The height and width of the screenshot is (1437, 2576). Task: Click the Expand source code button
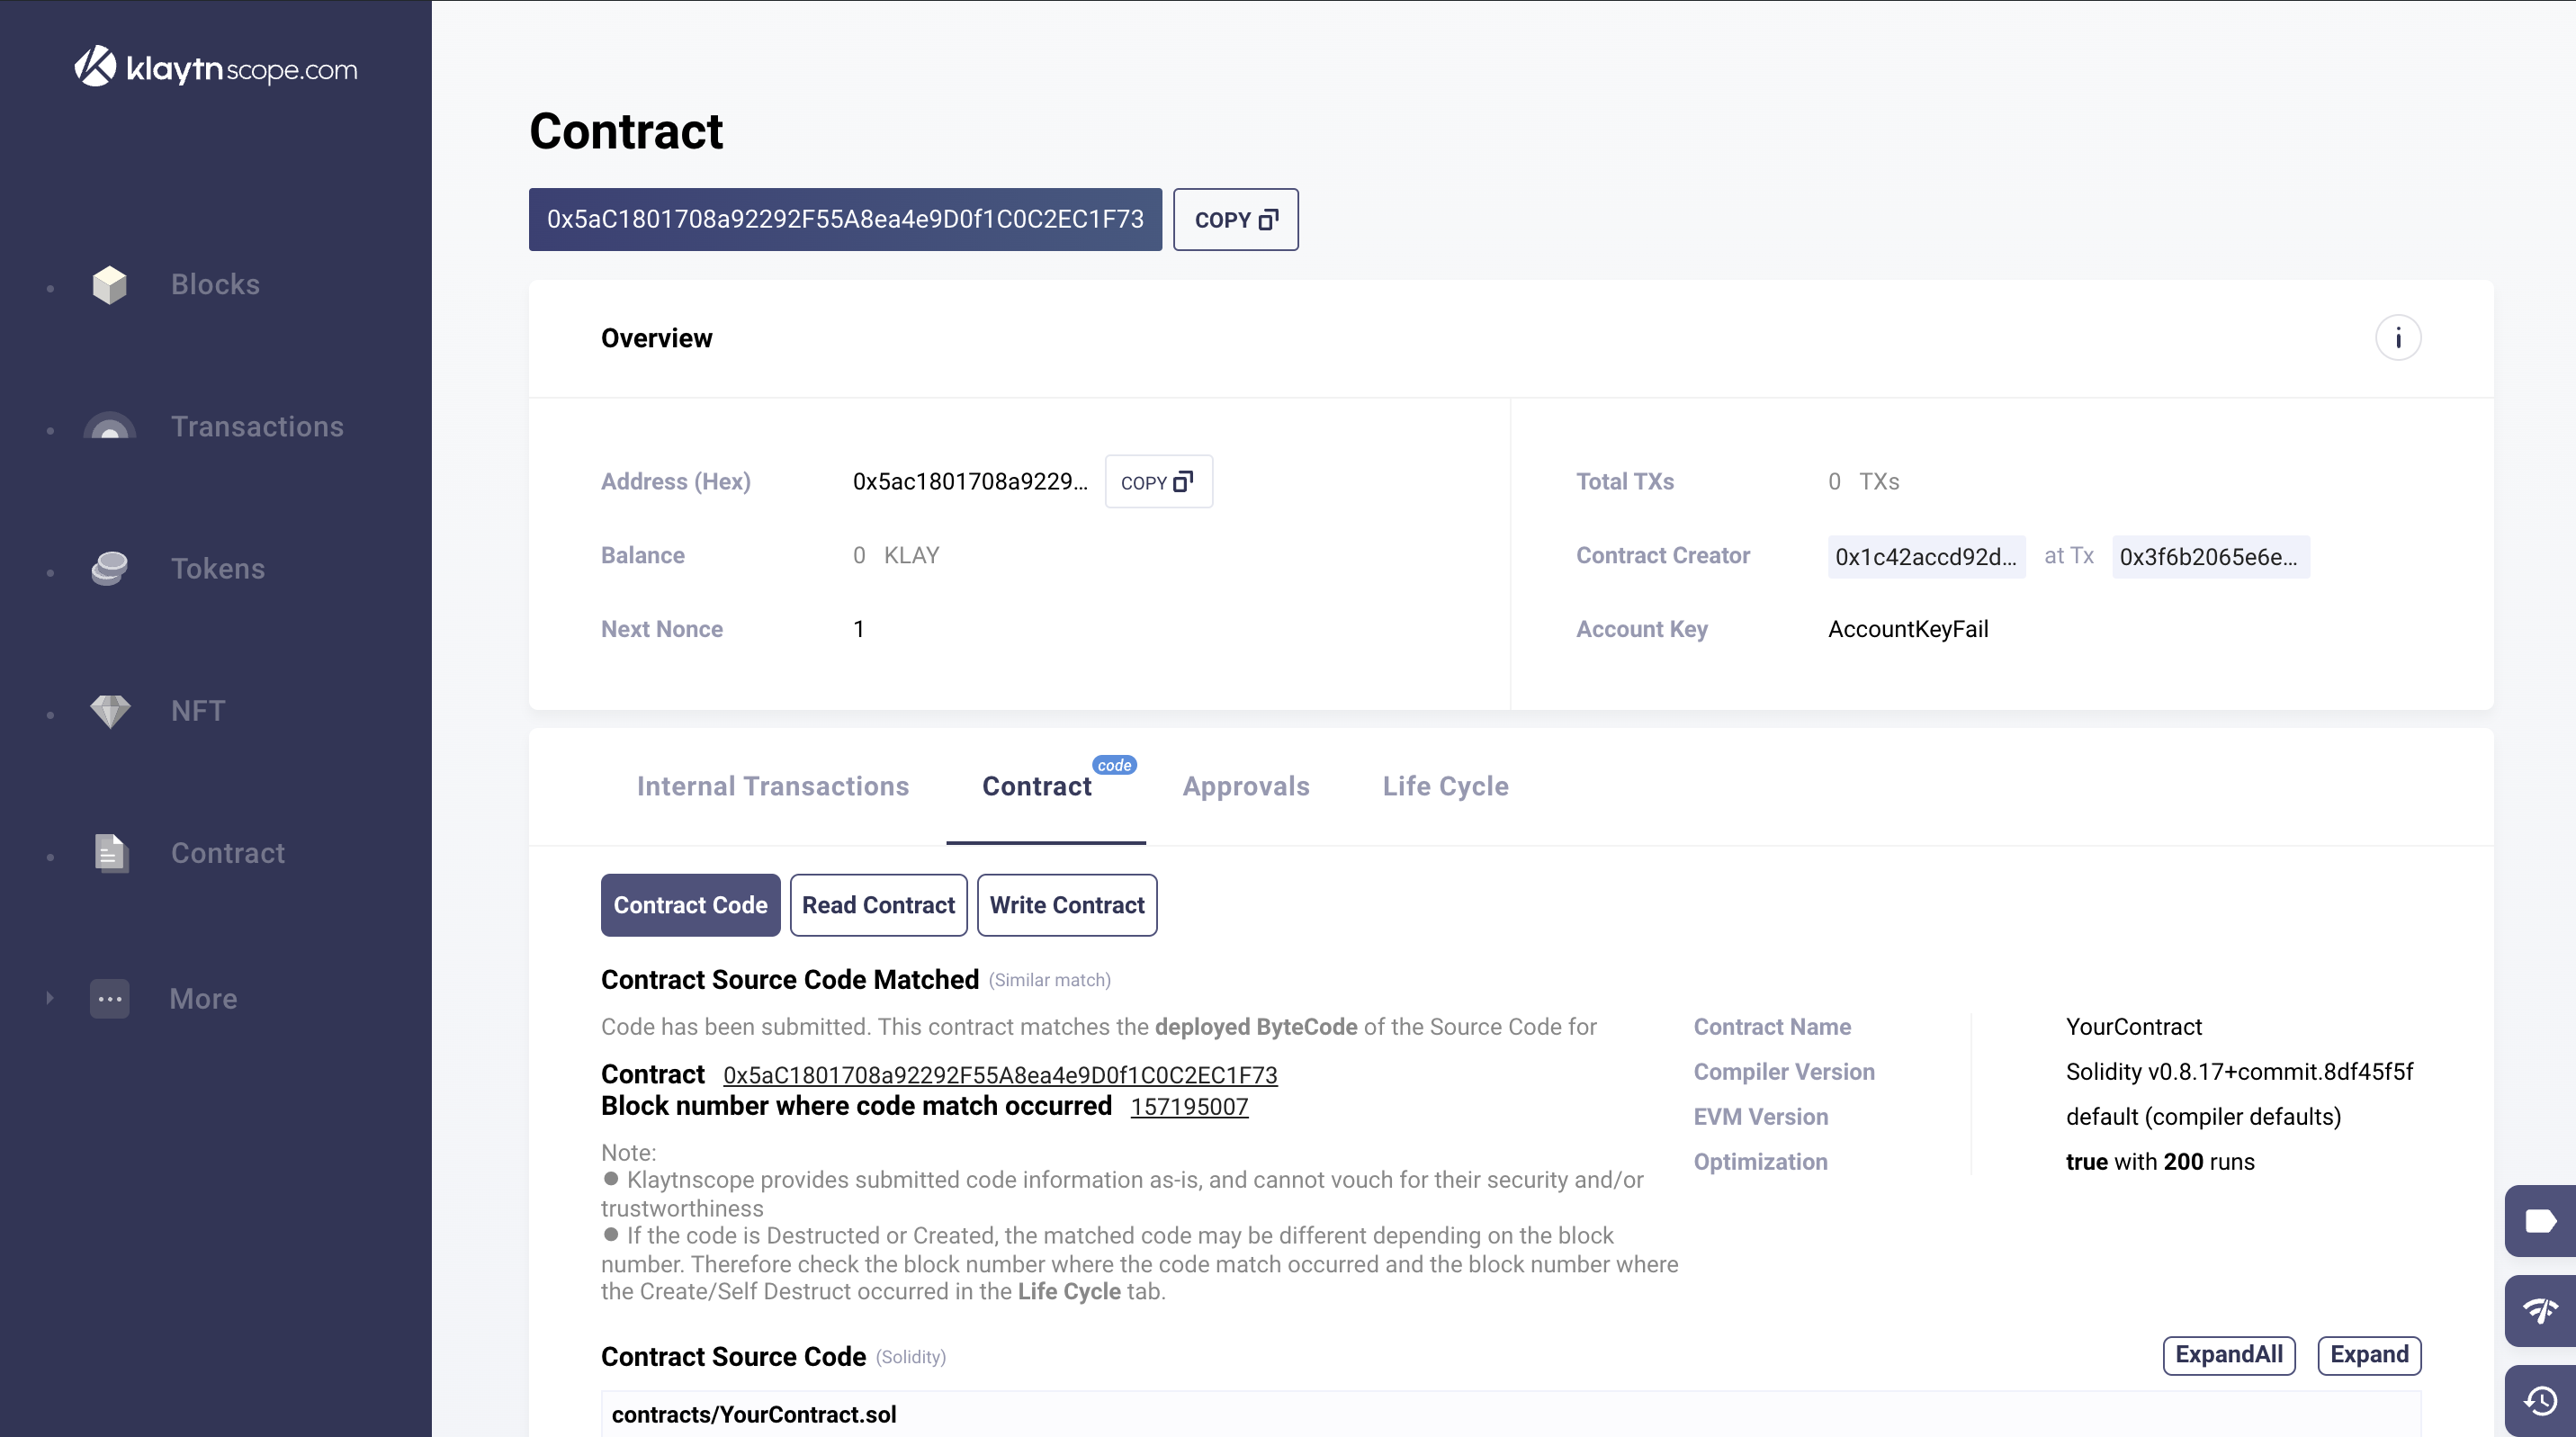tap(2368, 1355)
